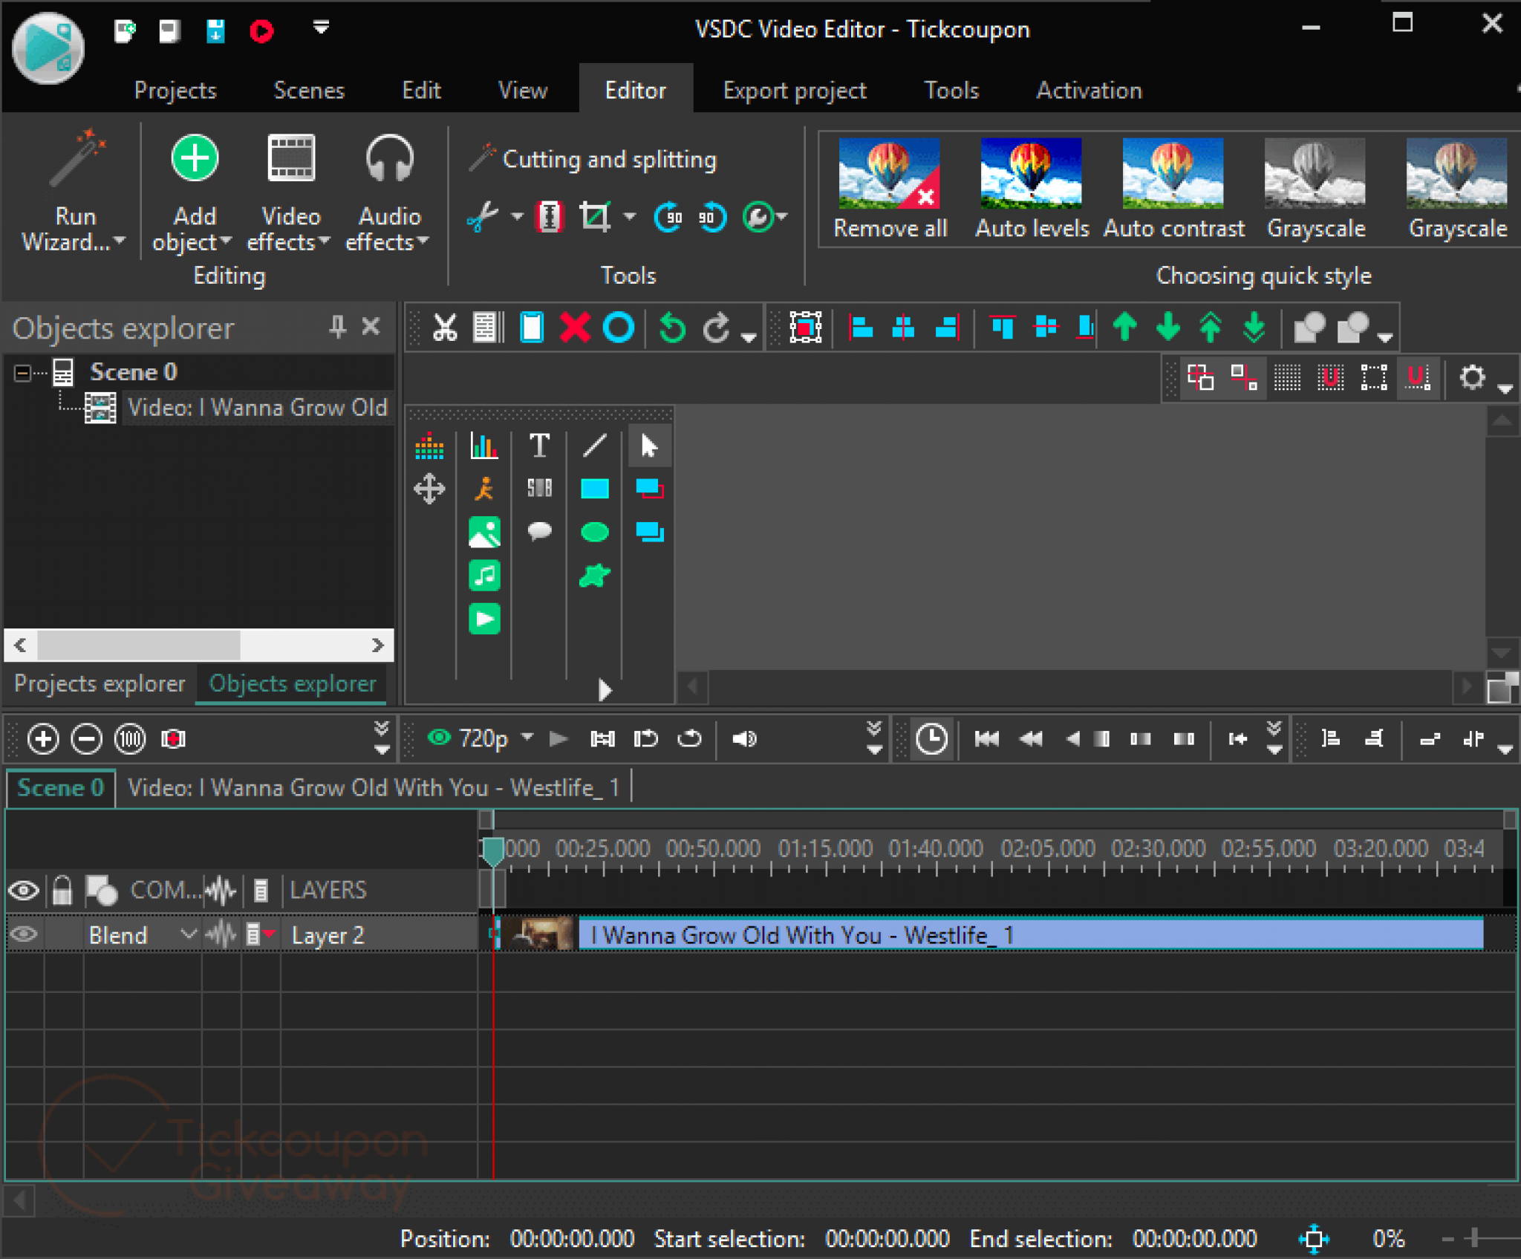Collapse the Scene 0 tree node
Viewport: 1521px width, 1259px height.
click(22, 372)
